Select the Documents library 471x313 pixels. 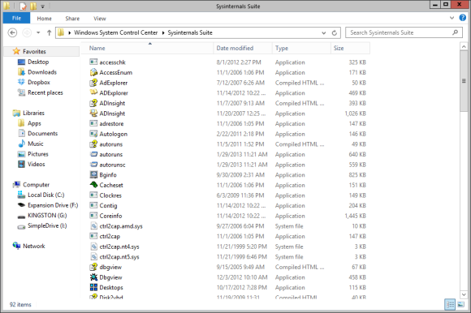click(x=43, y=134)
